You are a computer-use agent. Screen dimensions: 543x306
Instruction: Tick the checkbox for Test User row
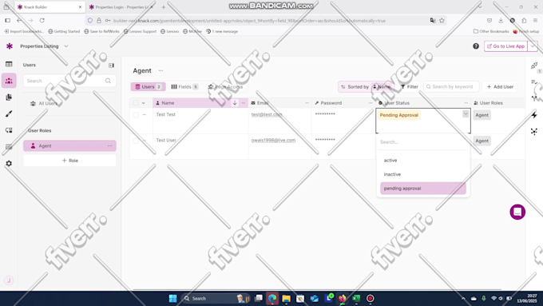click(136, 141)
